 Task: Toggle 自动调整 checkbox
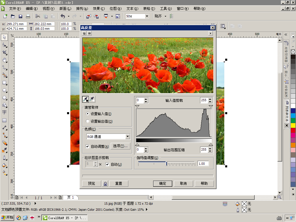click(87, 146)
